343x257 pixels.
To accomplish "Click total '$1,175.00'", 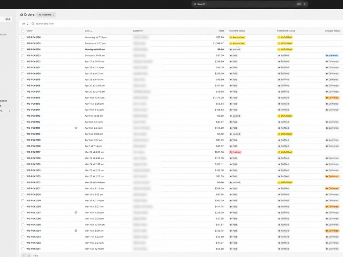I will pos(218,98).
